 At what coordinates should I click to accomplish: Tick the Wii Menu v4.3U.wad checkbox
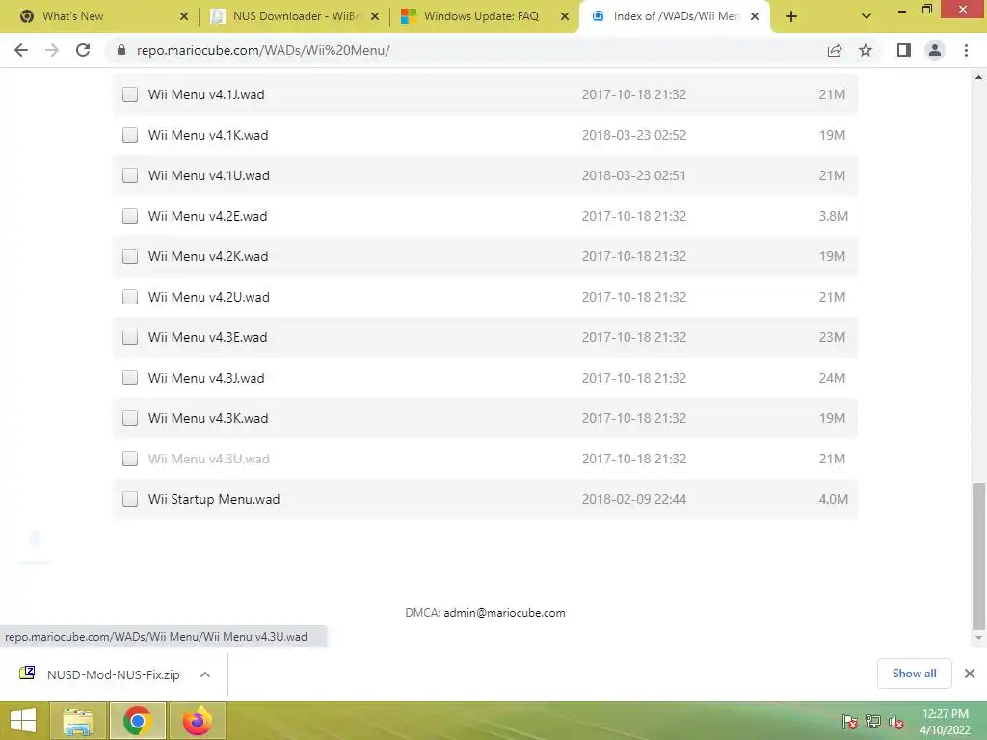[130, 459]
